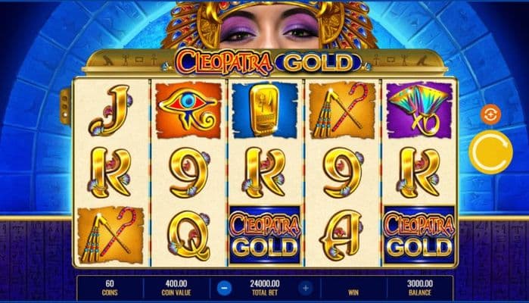Click the Cleopatra Gold symbol on last reel
Screen dimensions: 529x303
point(419,236)
